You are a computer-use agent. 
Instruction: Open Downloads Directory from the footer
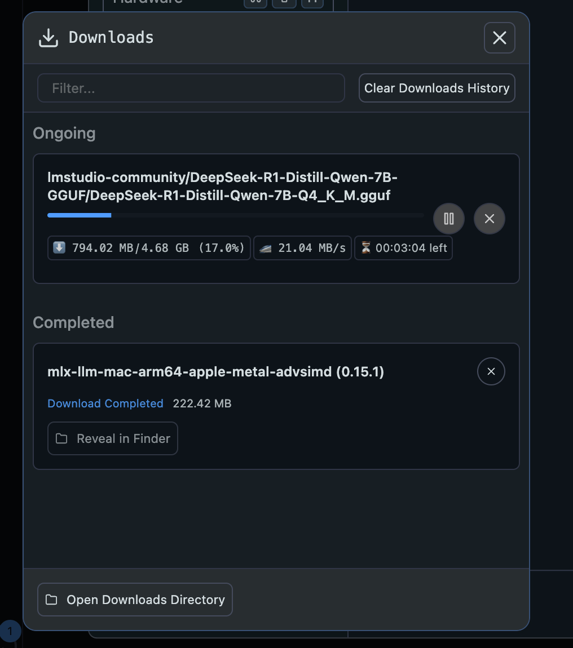tap(135, 600)
